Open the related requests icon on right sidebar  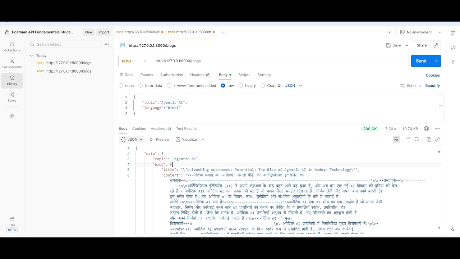coord(453,62)
